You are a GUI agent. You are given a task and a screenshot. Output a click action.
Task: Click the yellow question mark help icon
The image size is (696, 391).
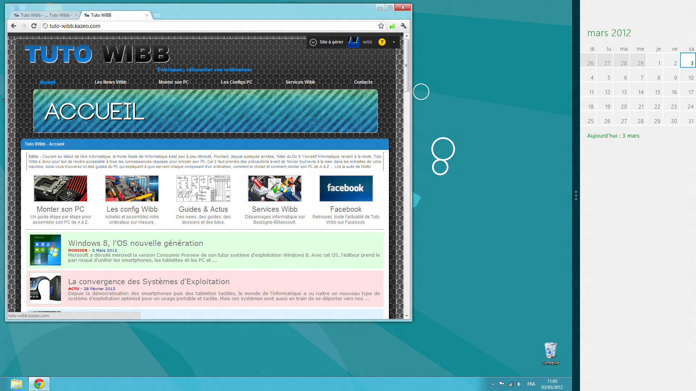tap(382, 42)
